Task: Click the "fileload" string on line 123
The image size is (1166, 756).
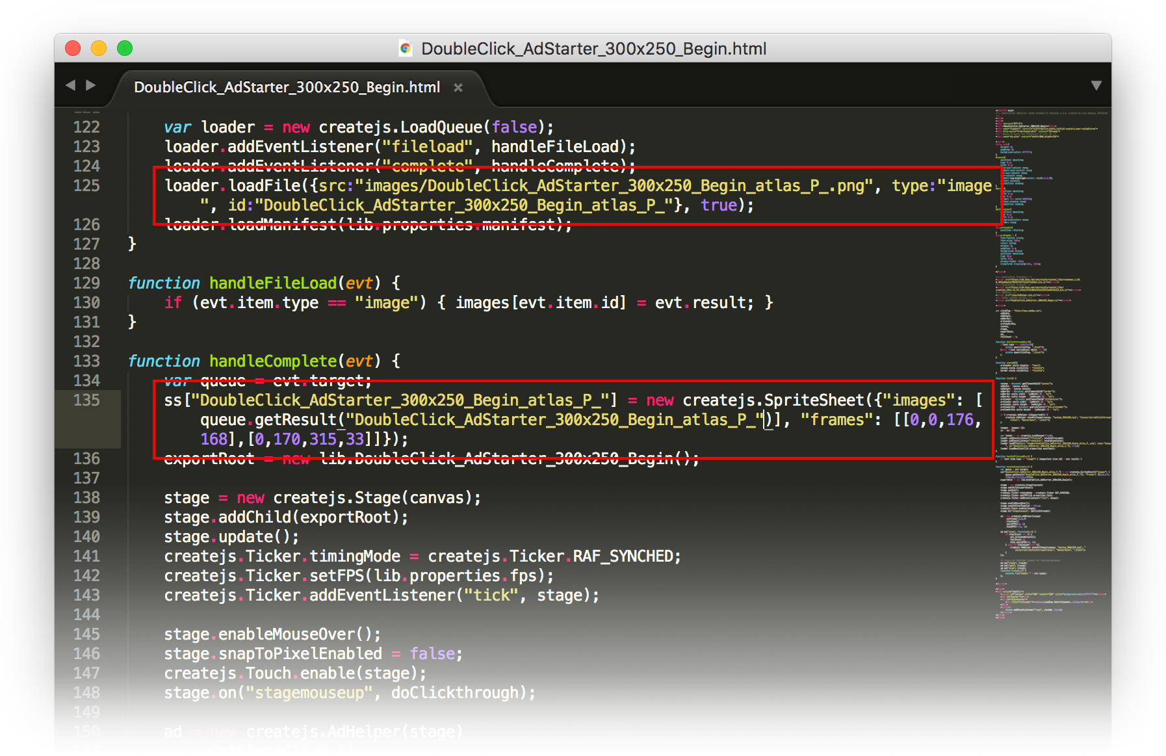Action: 428,147
